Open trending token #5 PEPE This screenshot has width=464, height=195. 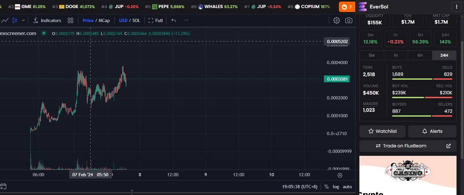pos(165,7)
